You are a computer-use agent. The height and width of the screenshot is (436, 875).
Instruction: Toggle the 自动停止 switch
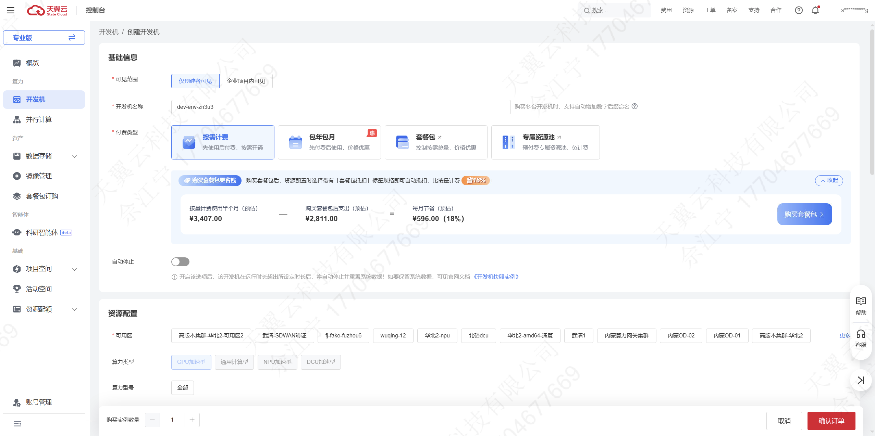click(x=180, y=262)
